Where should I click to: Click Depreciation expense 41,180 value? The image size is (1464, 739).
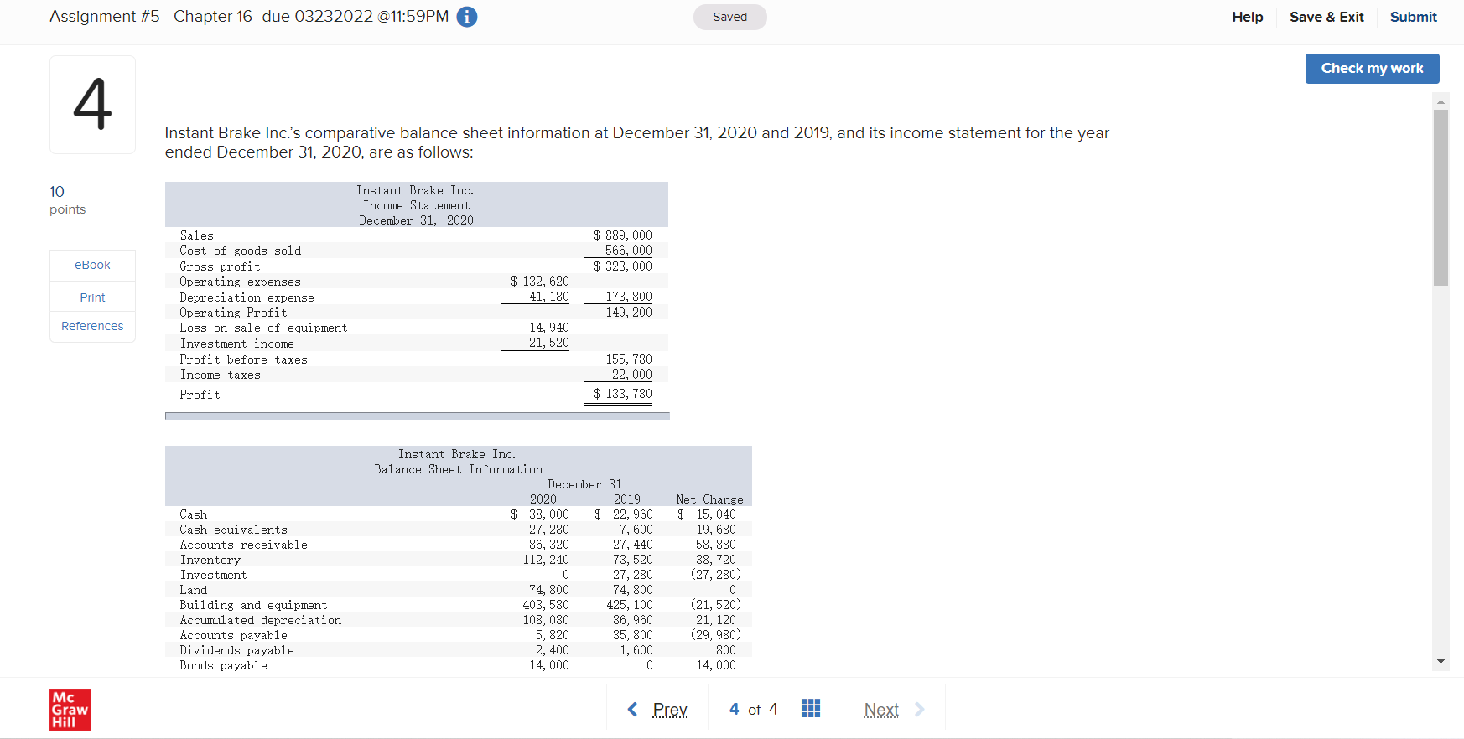tap(548, 297)
